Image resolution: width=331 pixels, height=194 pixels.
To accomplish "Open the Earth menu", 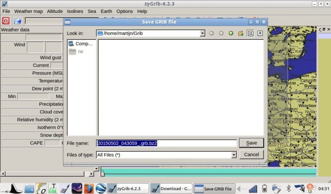I will (x=106, y=11).
